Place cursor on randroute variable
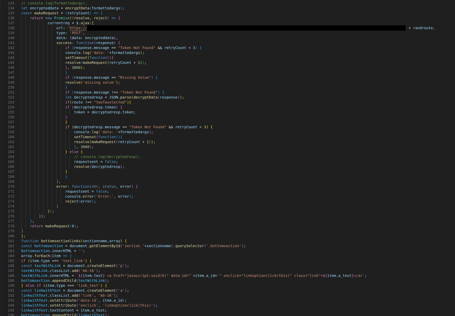This screenshot has height=316, width=455. [423, 28]
